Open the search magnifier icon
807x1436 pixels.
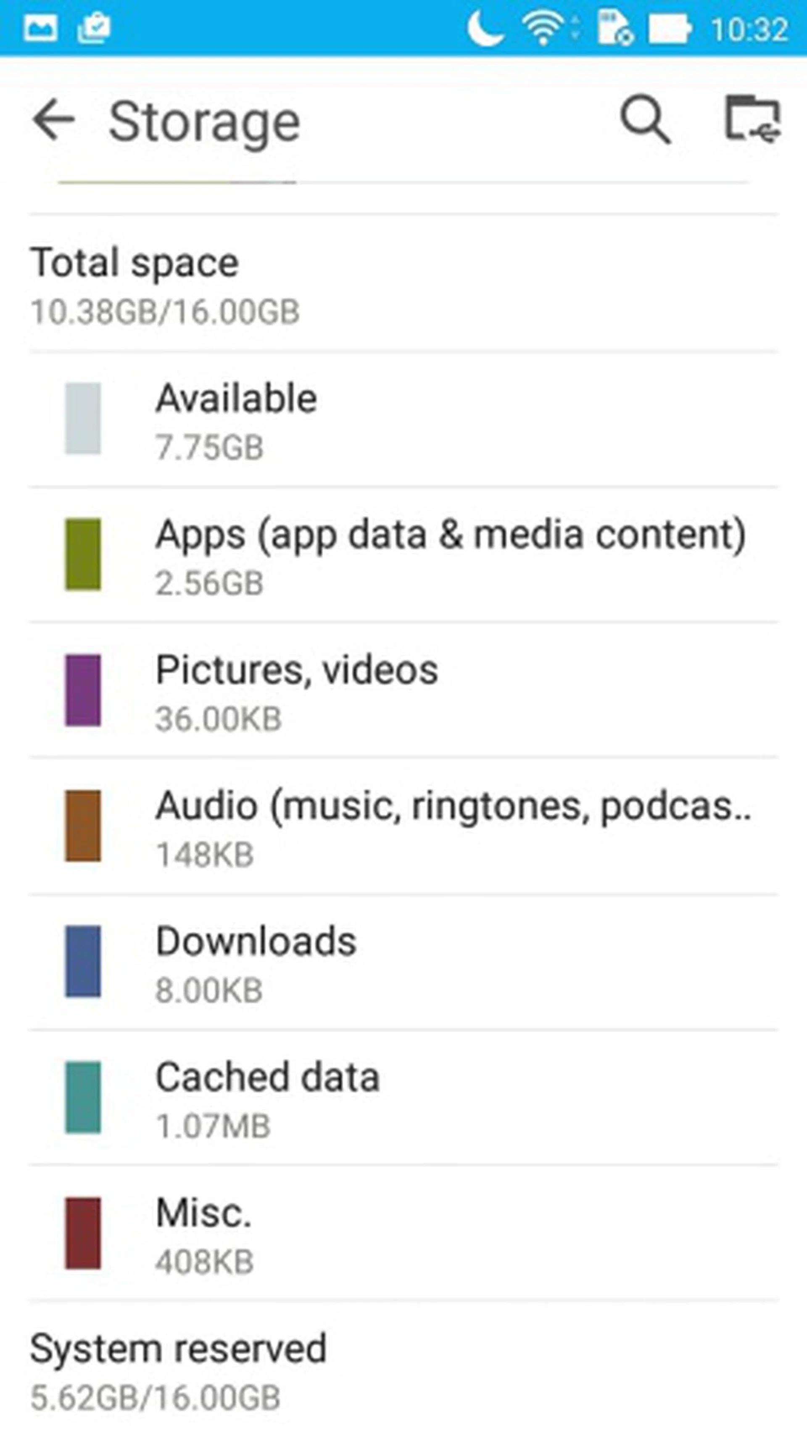click(645, 119)
